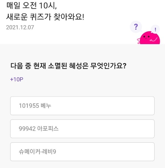This screenshot has width=165, height=168.
Task: Choose the 99942 아포피스 option
Action: click(x=82, y=129)
